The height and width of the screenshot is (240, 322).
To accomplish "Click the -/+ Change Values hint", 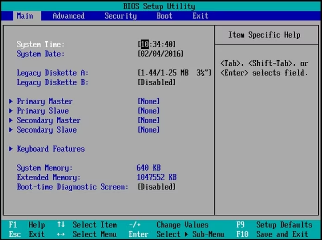I will [x=169, y=225].
